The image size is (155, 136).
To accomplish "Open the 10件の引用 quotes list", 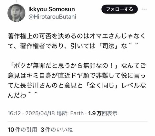I will click(22, 130).
